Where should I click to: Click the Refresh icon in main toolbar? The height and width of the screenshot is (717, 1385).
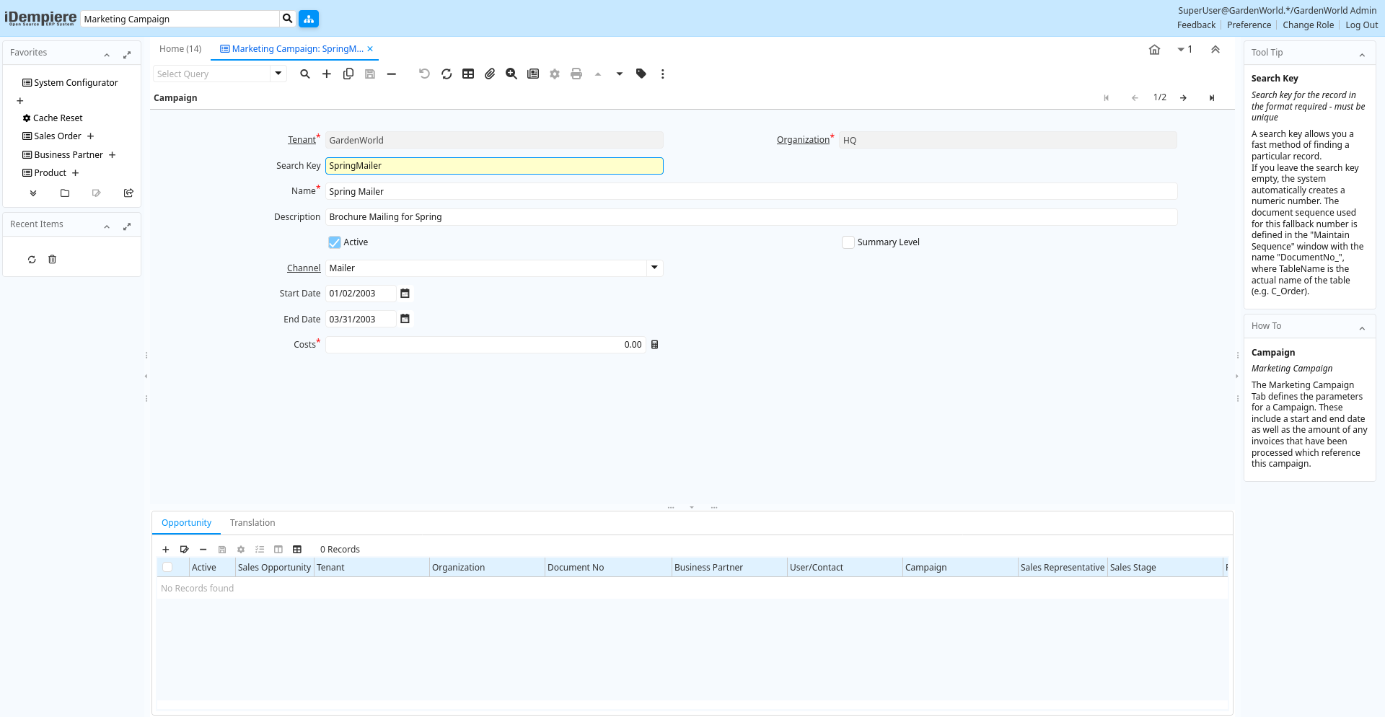pyautogui.click(x=447, y=74)
